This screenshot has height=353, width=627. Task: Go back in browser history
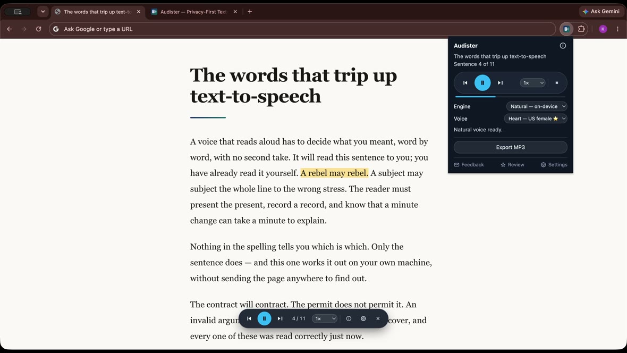click(9, 29)
